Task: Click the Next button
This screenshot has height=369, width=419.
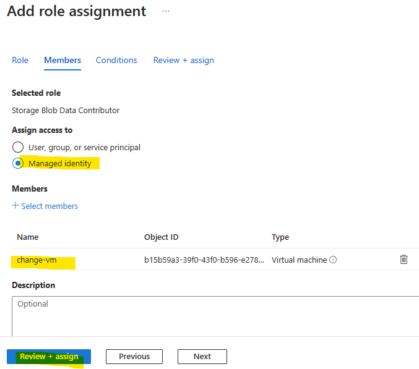Action: point(202,357)
